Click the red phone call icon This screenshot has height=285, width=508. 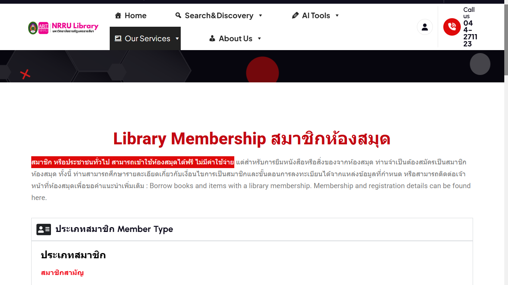tap(452, 27)
